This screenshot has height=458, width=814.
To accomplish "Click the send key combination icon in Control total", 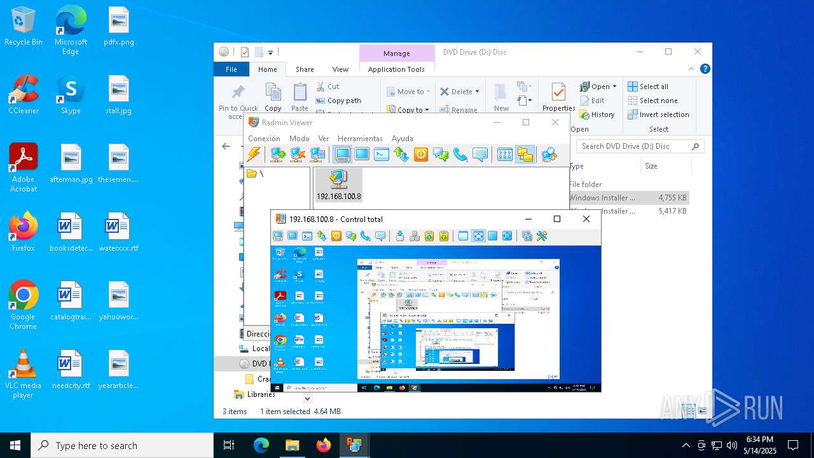I will click(x=400, y=236).
